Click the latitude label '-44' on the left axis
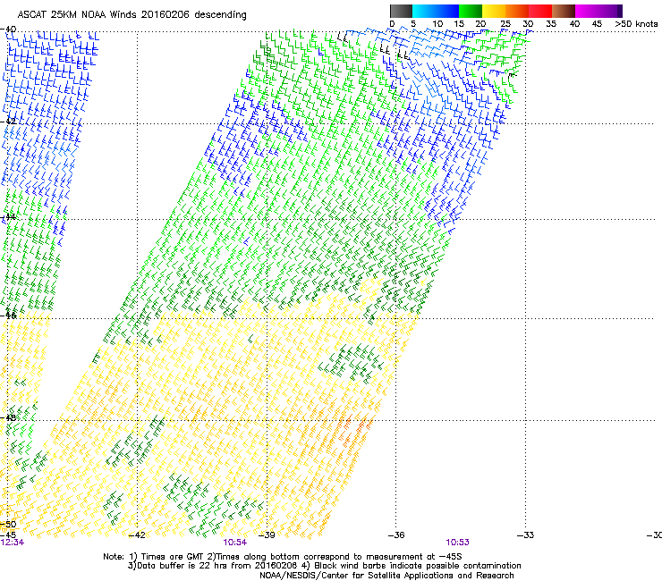The image size is (662, 581). click(x=8, y=217)
